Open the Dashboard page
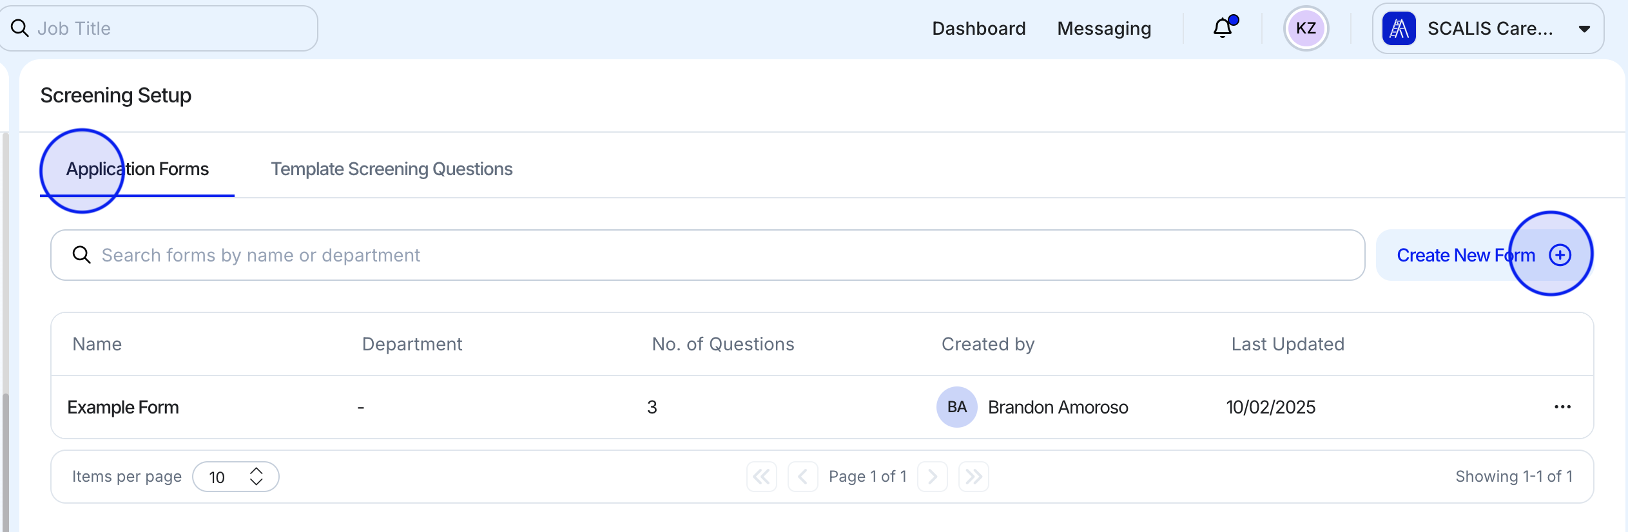The height and width of the screenshot is (532, 1628). (x=978, y=28)
